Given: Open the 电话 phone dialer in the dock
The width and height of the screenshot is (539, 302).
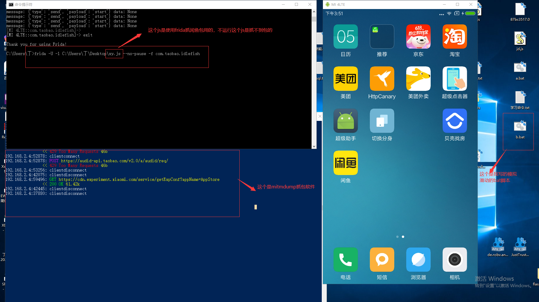Looking at the screenshot, I should tap(345, 259).
